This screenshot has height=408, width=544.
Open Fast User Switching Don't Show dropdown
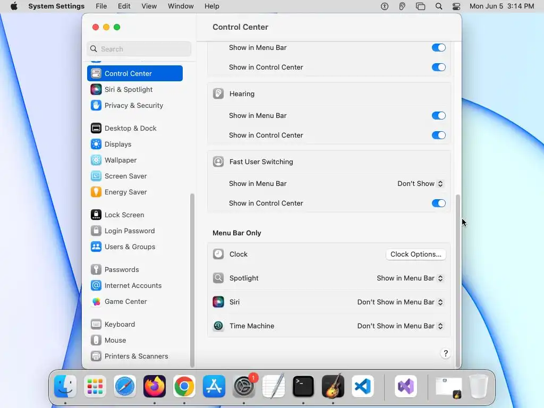420,183
